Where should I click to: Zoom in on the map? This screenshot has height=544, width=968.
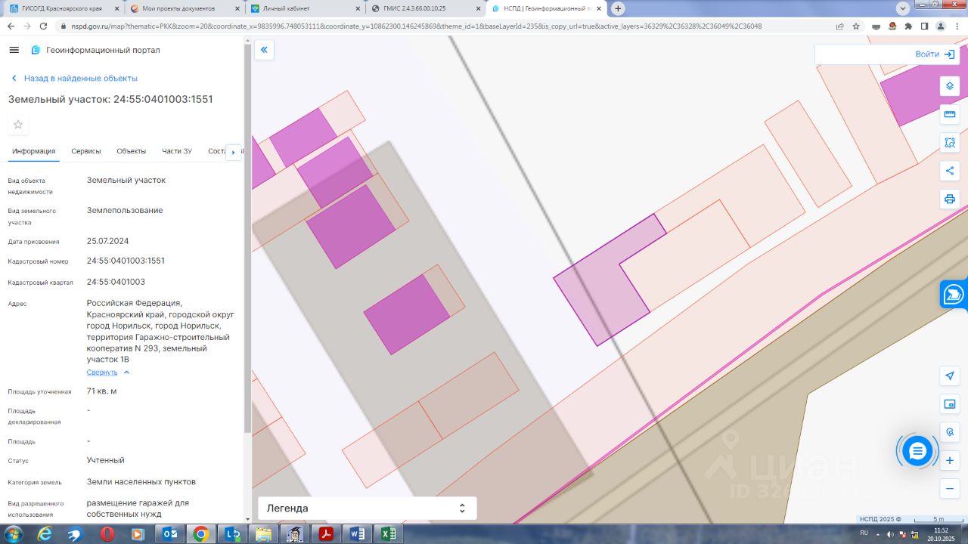tap(950, 460)
